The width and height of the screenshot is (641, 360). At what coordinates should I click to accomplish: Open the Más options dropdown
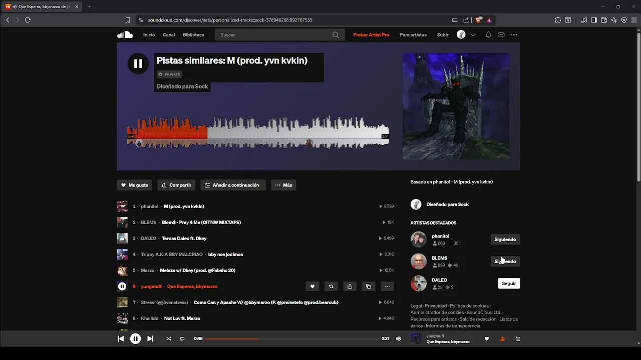point(283,185)
